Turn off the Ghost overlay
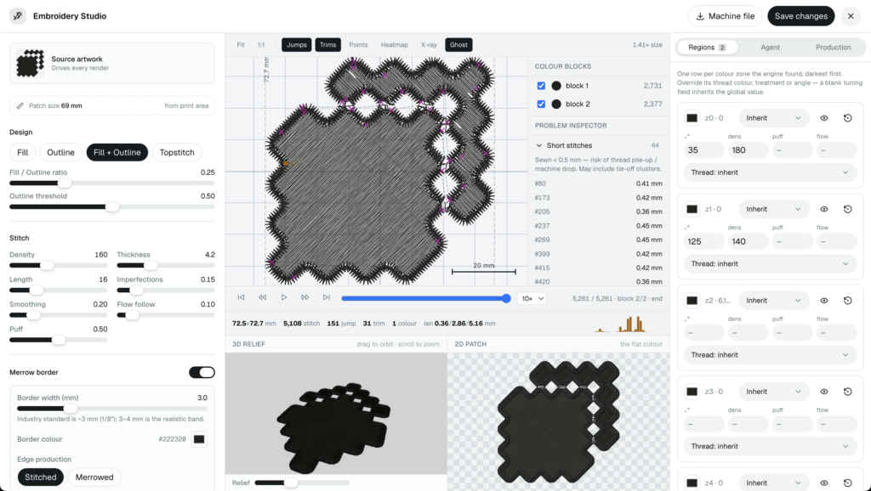871x491 pixels. 458,45
